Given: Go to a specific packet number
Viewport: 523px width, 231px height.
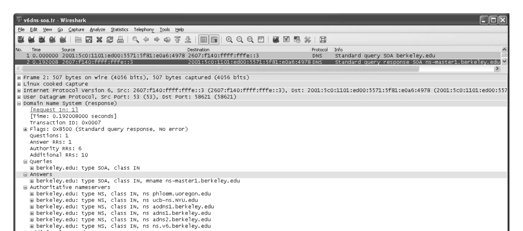Looking at the screenshot, I should [x=167, y=40].
